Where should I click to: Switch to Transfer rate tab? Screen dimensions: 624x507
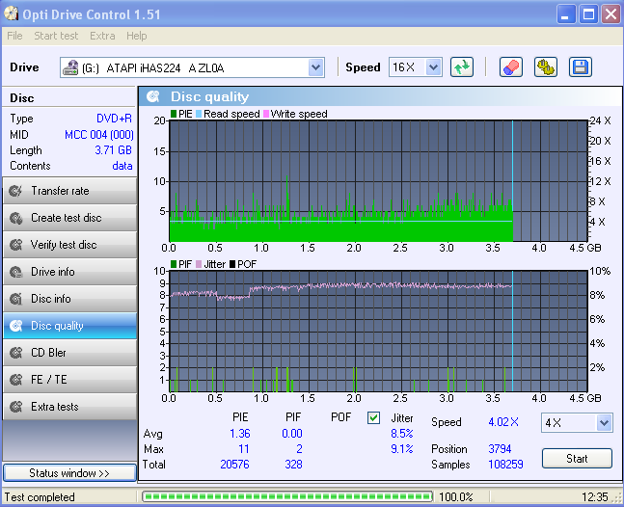click(69, 191)
